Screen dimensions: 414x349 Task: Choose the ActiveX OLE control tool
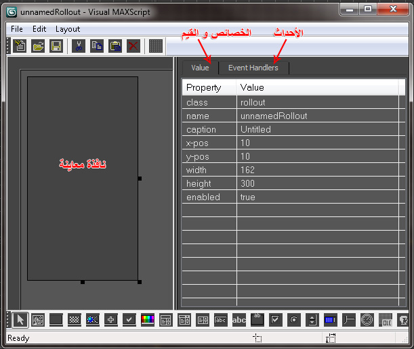click(x=386, y=320)
